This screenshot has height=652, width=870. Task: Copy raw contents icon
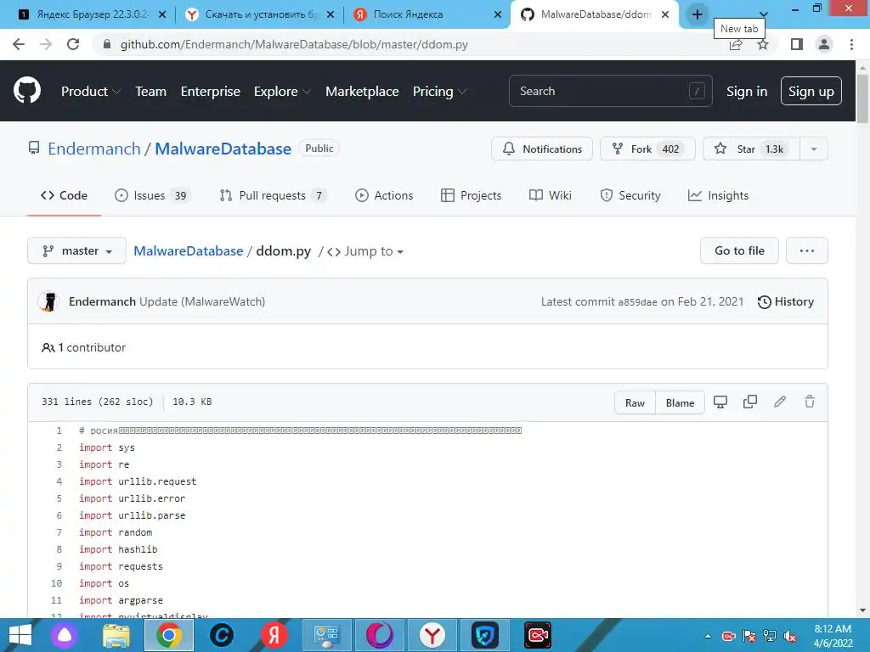[750, 402]
